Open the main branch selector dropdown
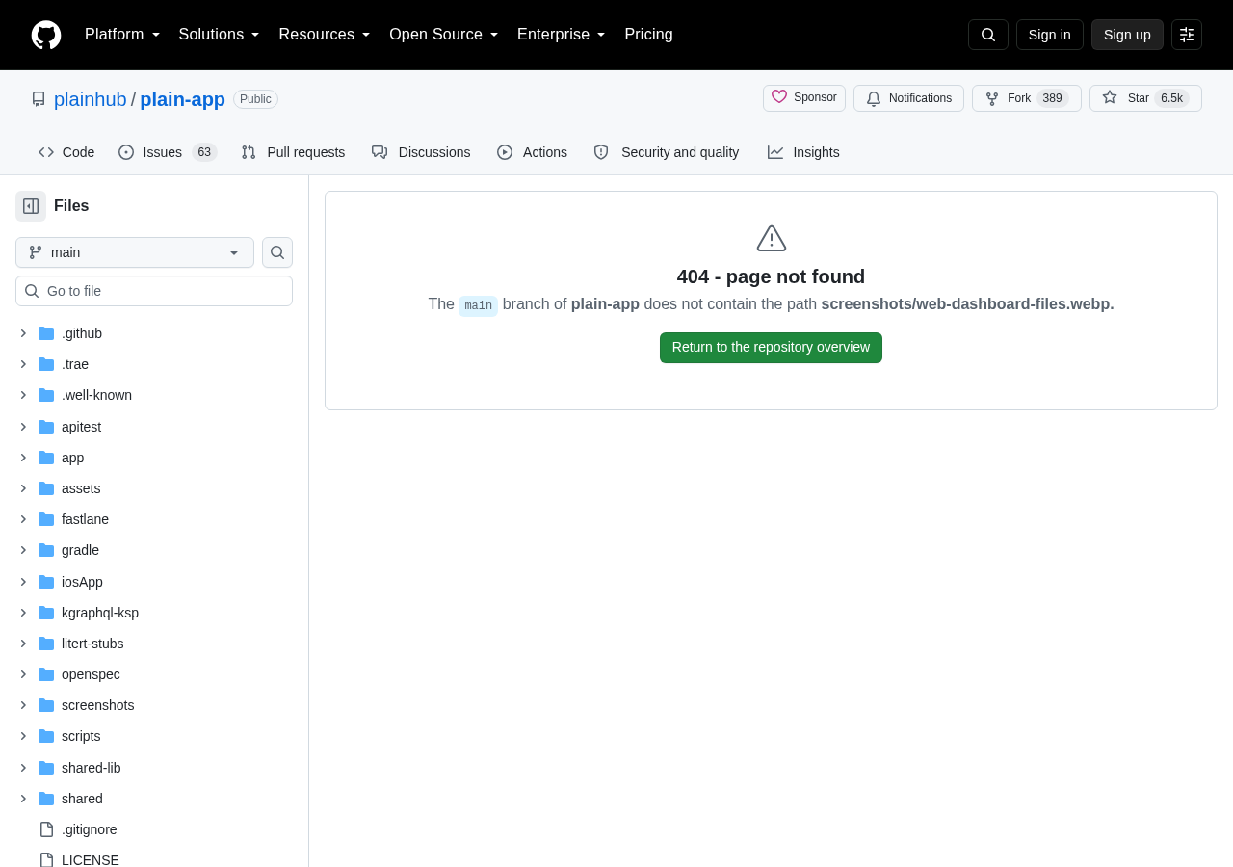 (135, 252)
